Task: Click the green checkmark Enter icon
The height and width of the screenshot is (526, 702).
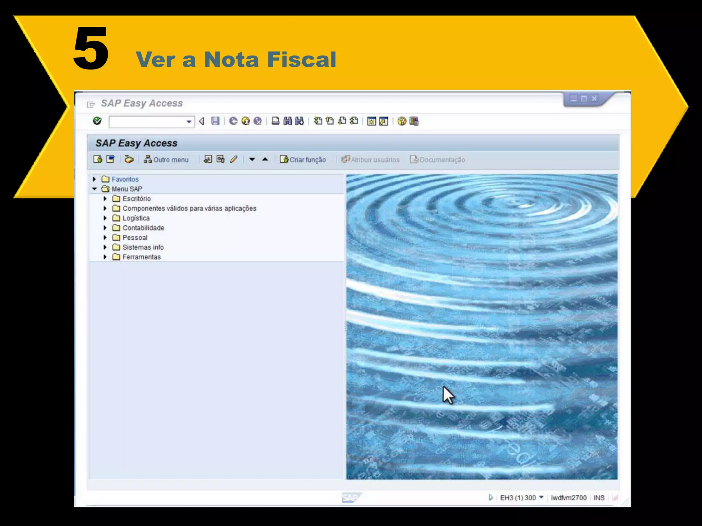Action: pyautogui.click(x=97, y=121)
